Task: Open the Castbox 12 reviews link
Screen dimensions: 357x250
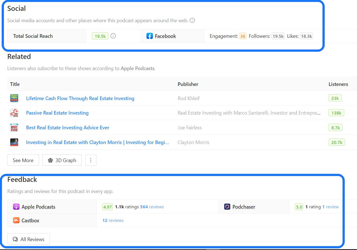Action: (x=113, y=221)
